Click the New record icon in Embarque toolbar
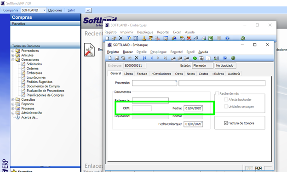The width and height of the screenshot is (287, 172). click(x=109, y=58)
